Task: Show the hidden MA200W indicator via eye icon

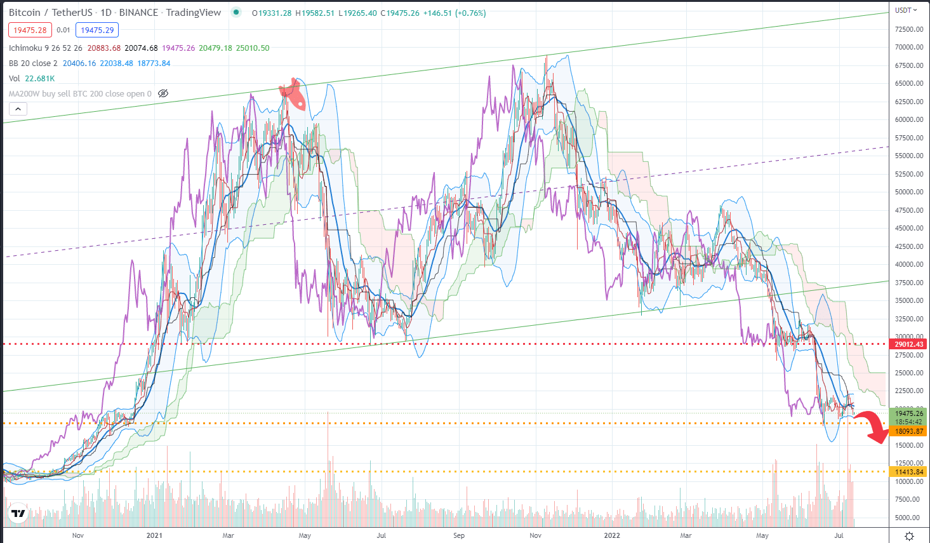Action: click(x=163, y=93)
